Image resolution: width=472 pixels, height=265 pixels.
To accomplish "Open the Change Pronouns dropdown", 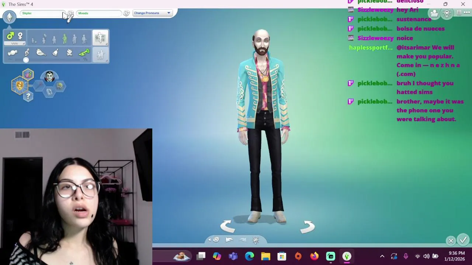I will click(152, 13).
